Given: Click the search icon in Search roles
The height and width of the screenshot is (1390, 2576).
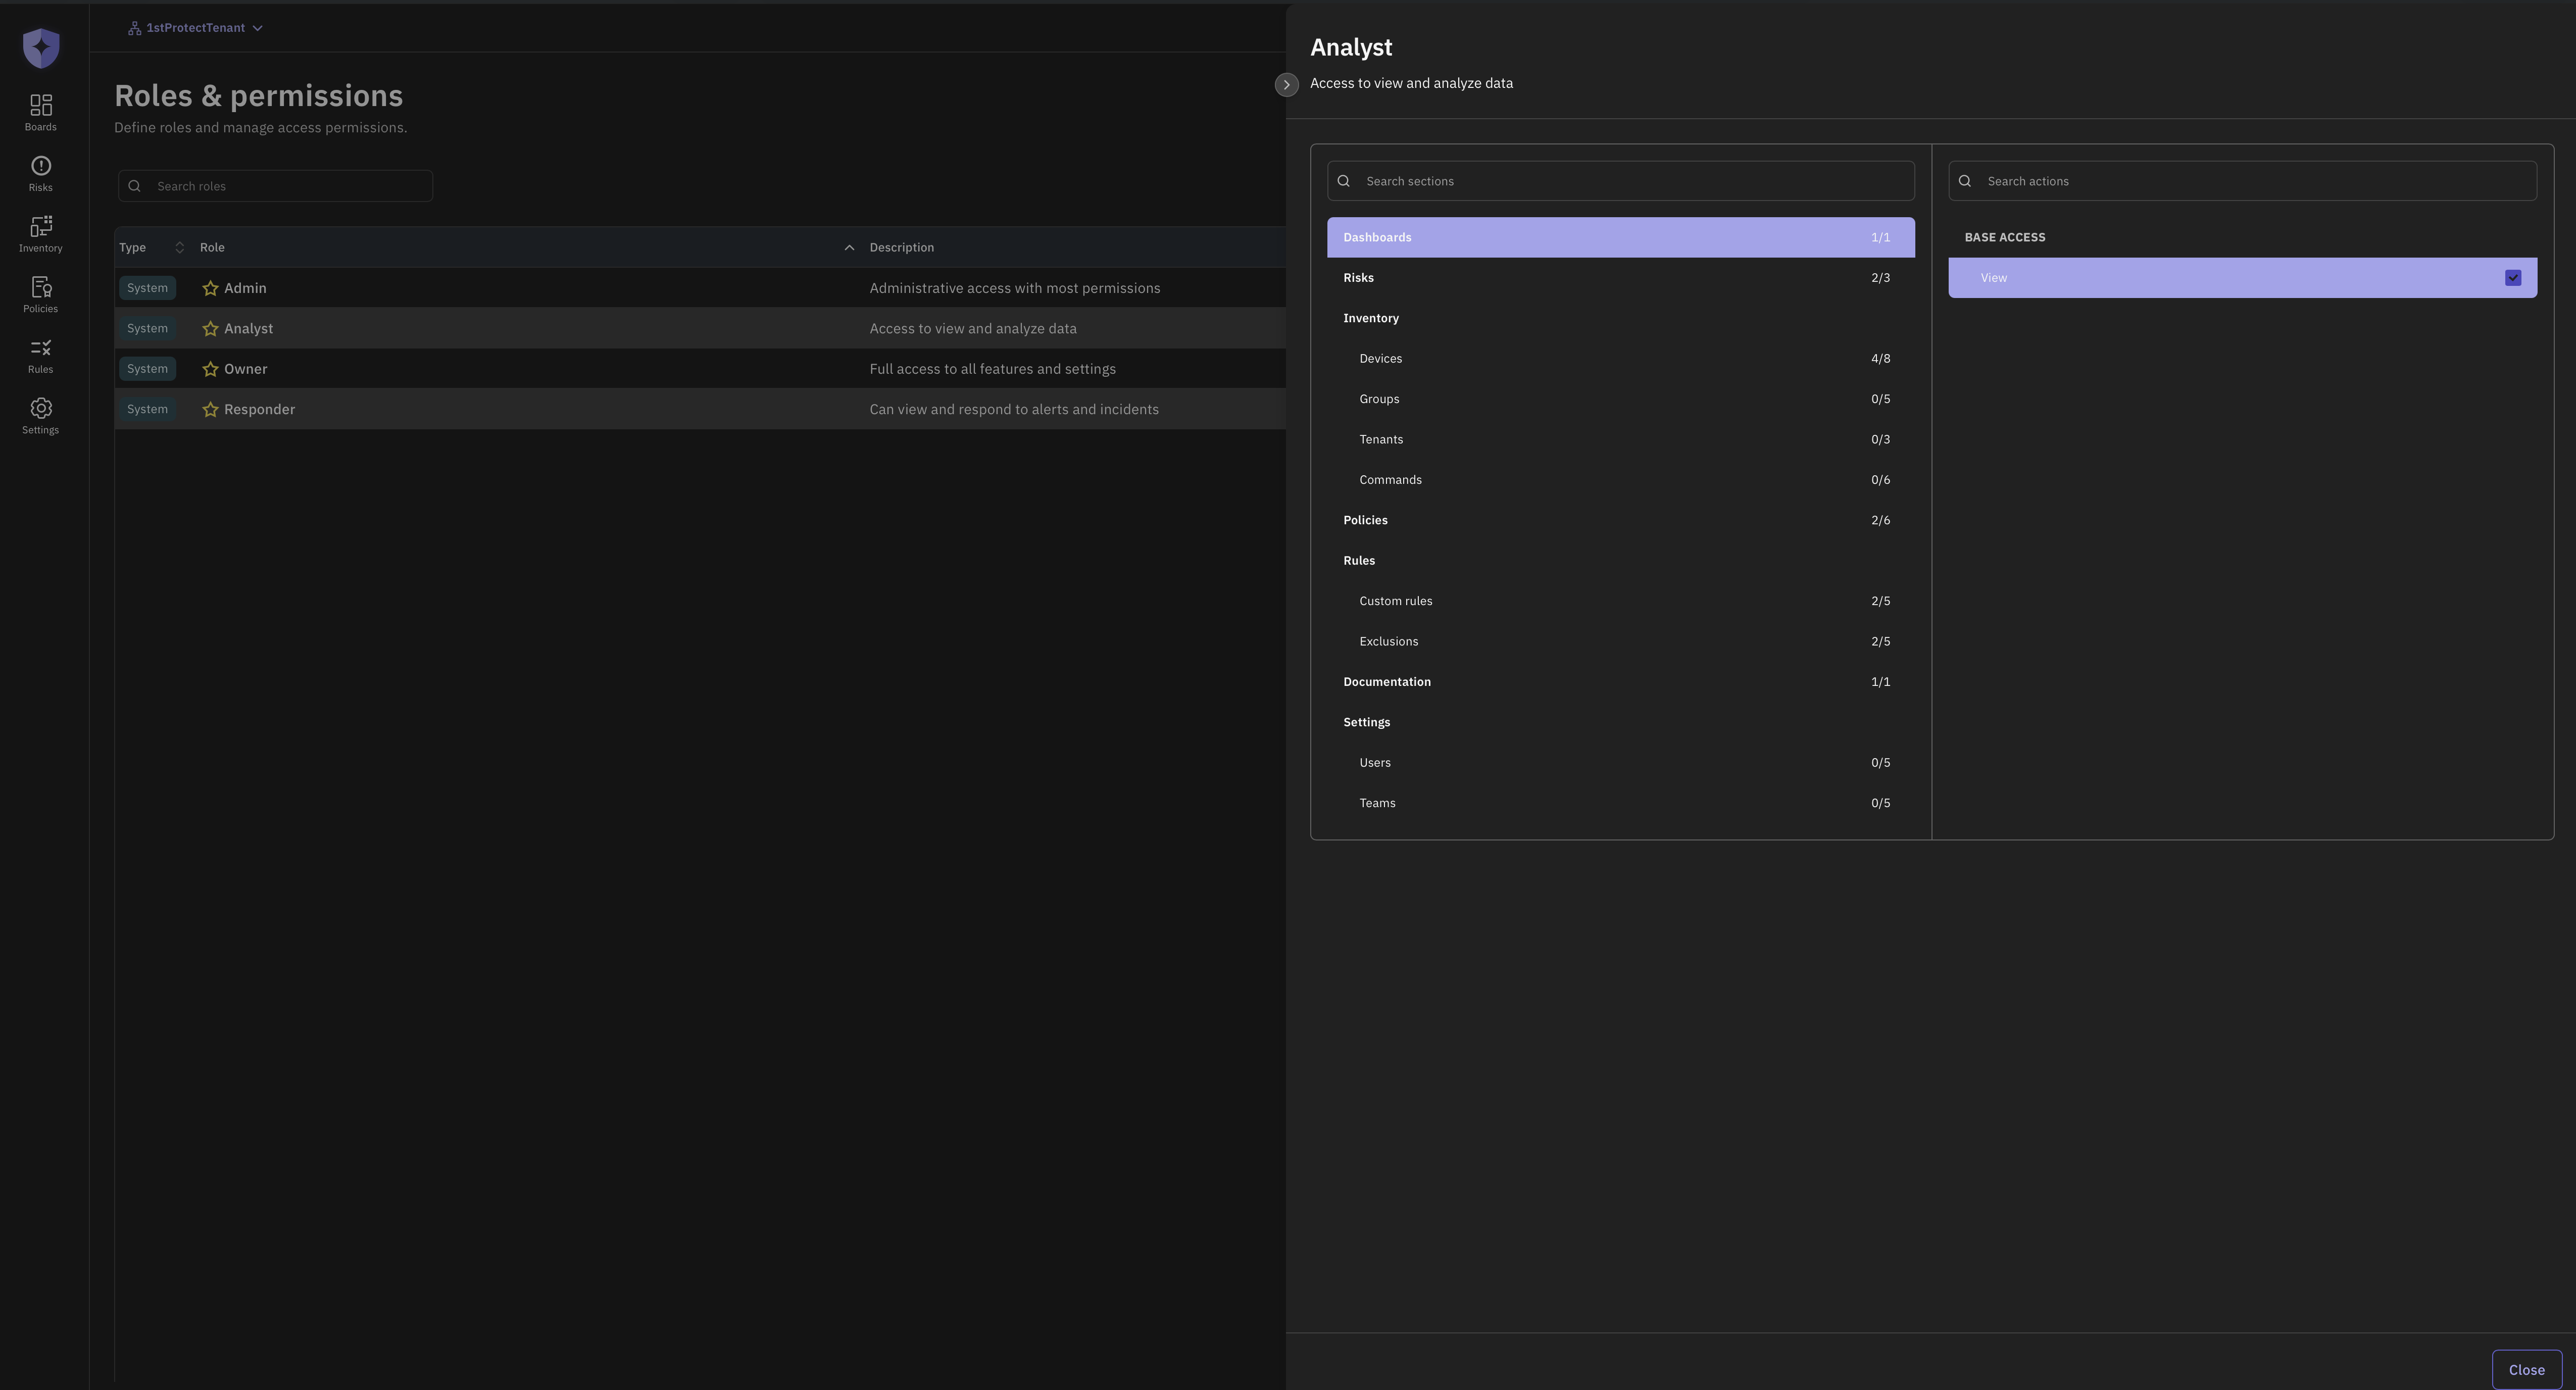Looking at the screenshot, I should tap(135, 186).
